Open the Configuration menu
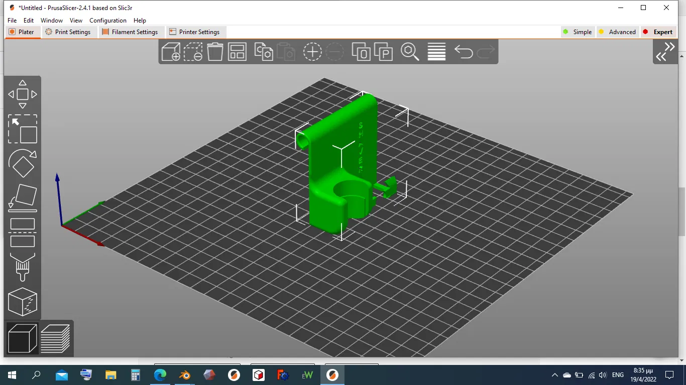The width and height of the screenshot is (686, 385). 108,21
